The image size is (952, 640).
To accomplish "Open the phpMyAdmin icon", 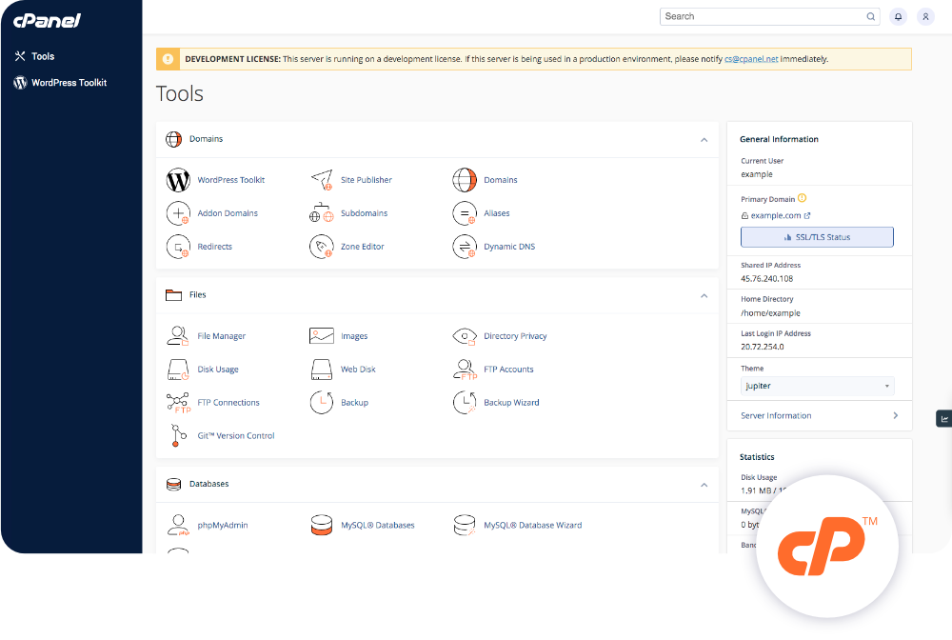I will point(178,525).
